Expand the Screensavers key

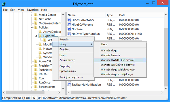(x=32, y=87)
